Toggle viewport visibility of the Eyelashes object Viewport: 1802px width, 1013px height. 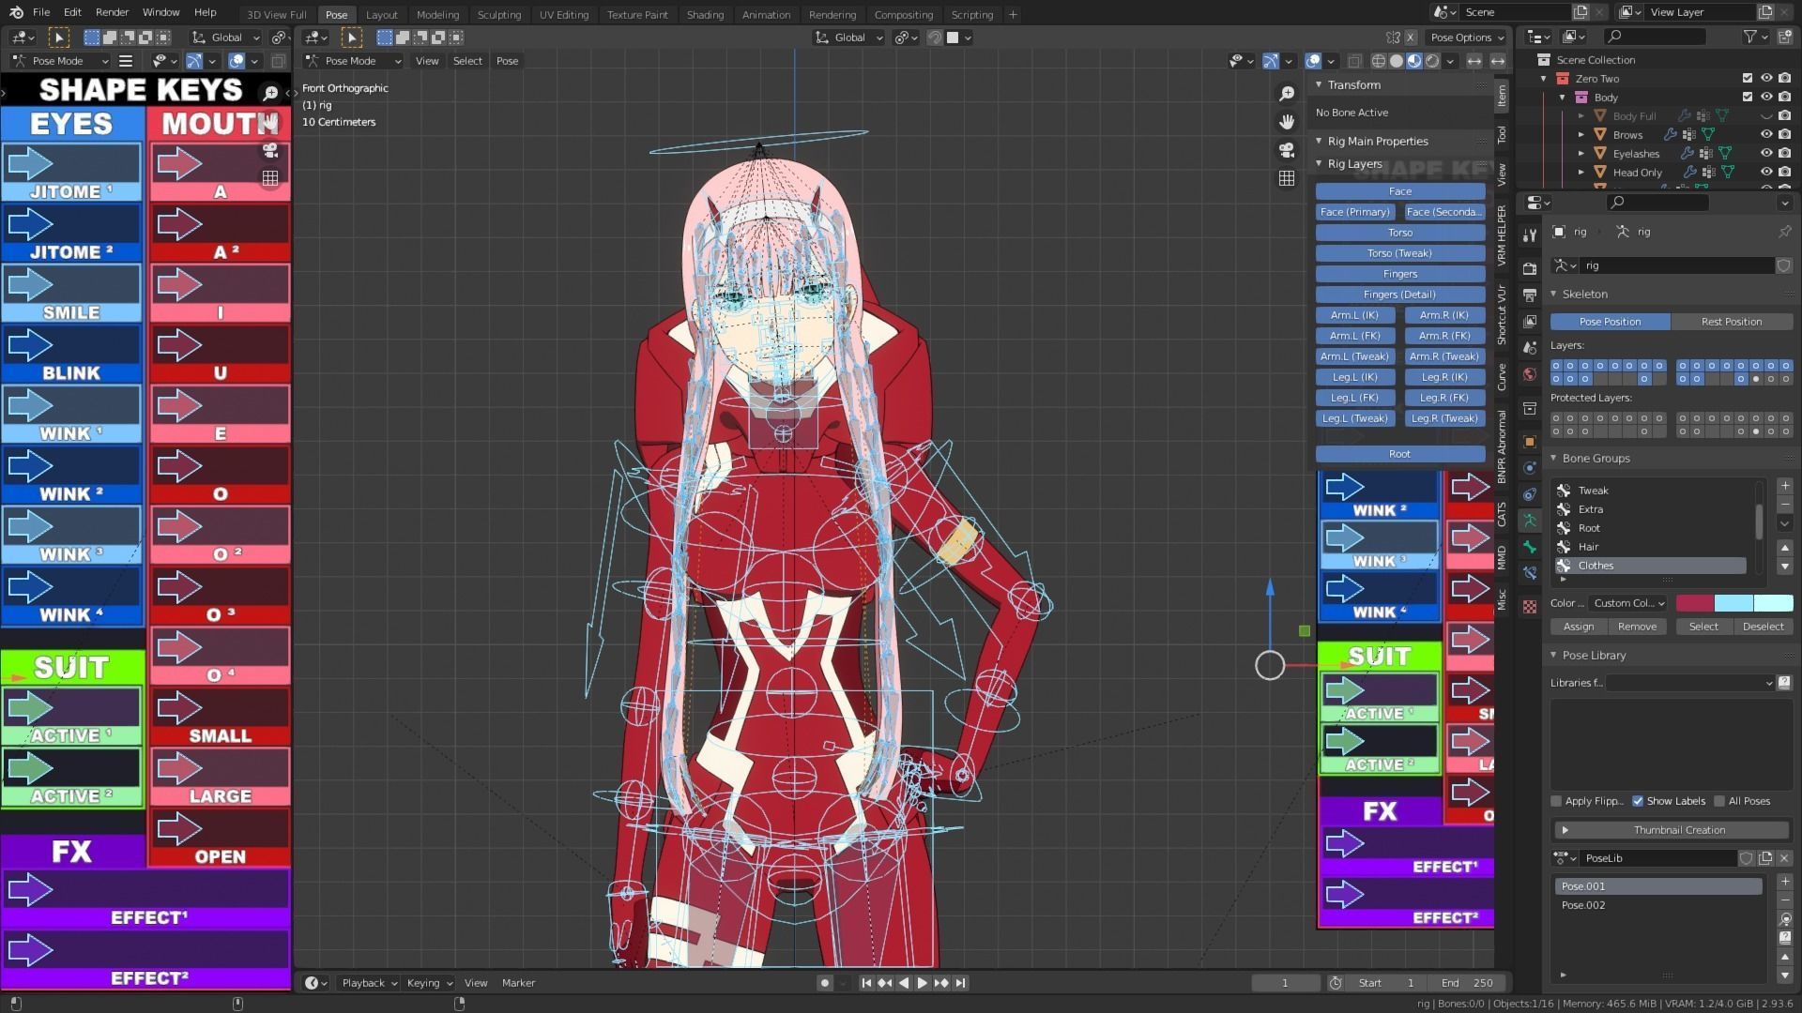(1765, 154)
